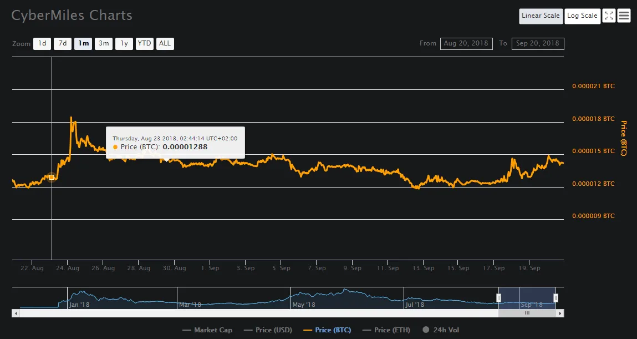637x339 pixels.
Task: Click Mar '18 in the navigator
Action: point(190,305)
